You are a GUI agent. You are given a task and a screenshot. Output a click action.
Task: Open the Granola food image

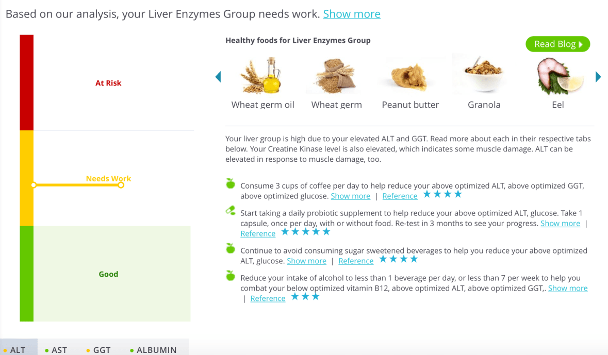click(x=483, y=76)
